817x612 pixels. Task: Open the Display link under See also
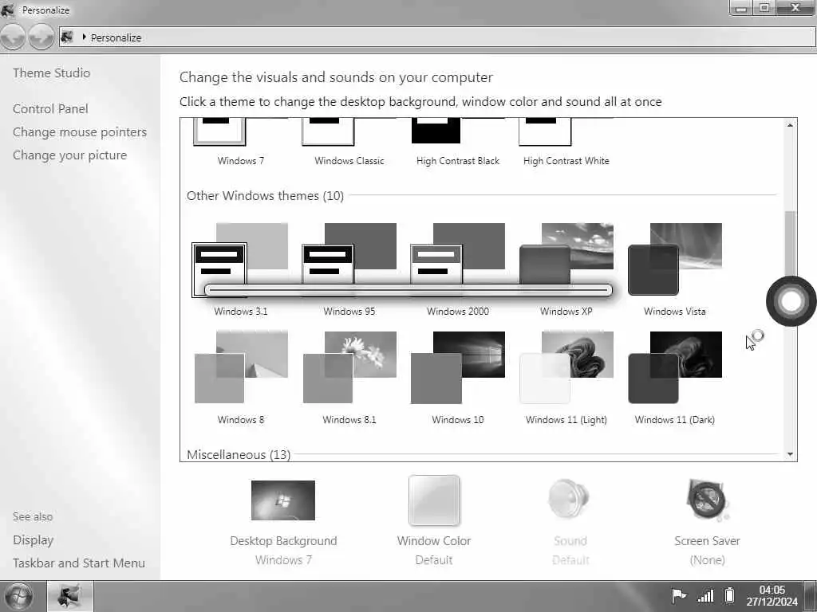coord(34,540)
